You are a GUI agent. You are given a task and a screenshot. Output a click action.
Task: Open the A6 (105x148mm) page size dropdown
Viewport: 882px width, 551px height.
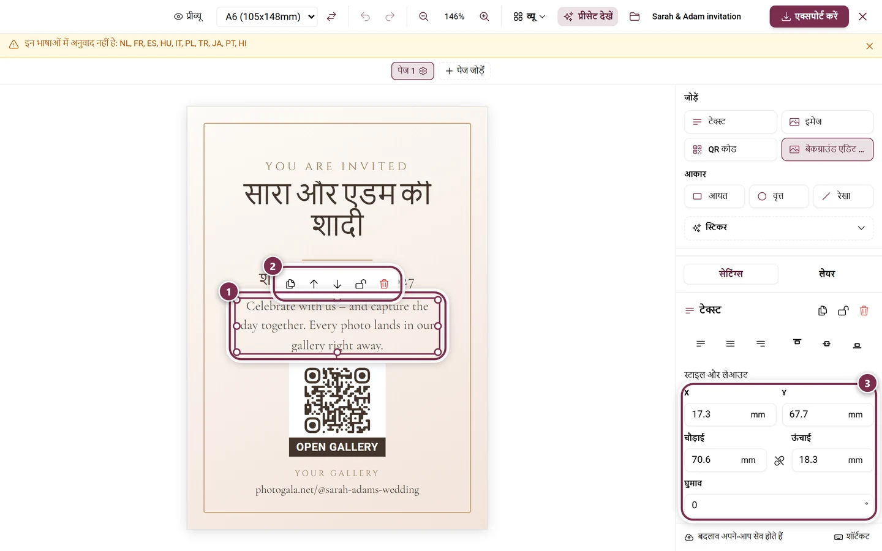point(267,17)
